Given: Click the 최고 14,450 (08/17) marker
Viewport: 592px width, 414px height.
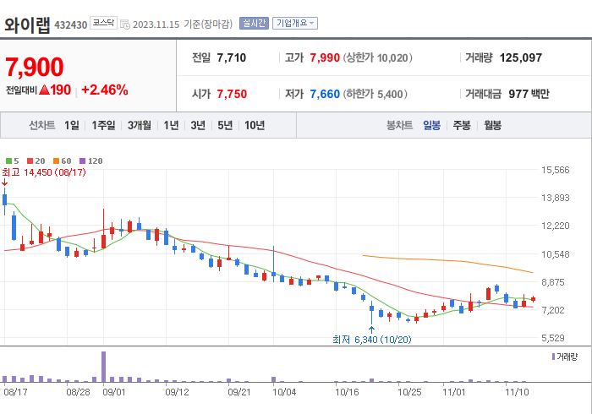Looking at the screenshot, I should coord(44,172).
